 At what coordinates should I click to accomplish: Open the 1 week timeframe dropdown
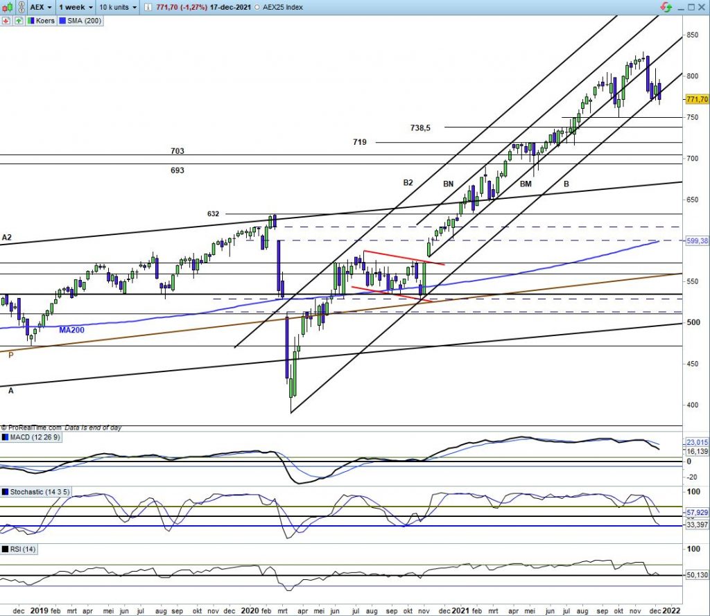[x=76, y=7]
